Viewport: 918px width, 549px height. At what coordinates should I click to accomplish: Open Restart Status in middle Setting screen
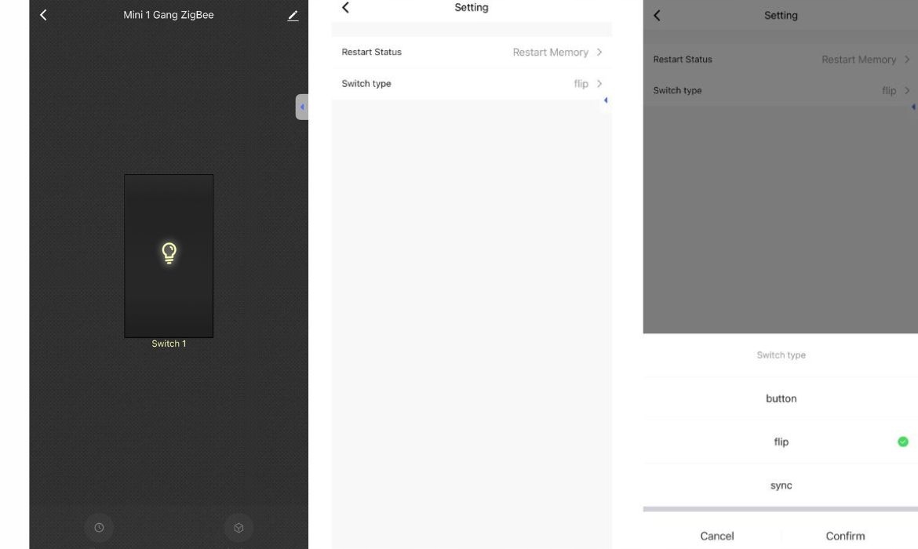[472, 52]
